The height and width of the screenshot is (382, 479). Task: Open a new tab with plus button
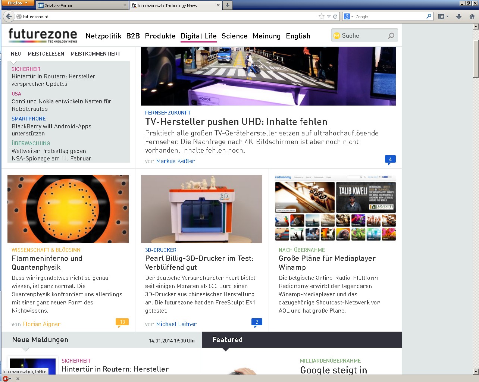[228, 5]
